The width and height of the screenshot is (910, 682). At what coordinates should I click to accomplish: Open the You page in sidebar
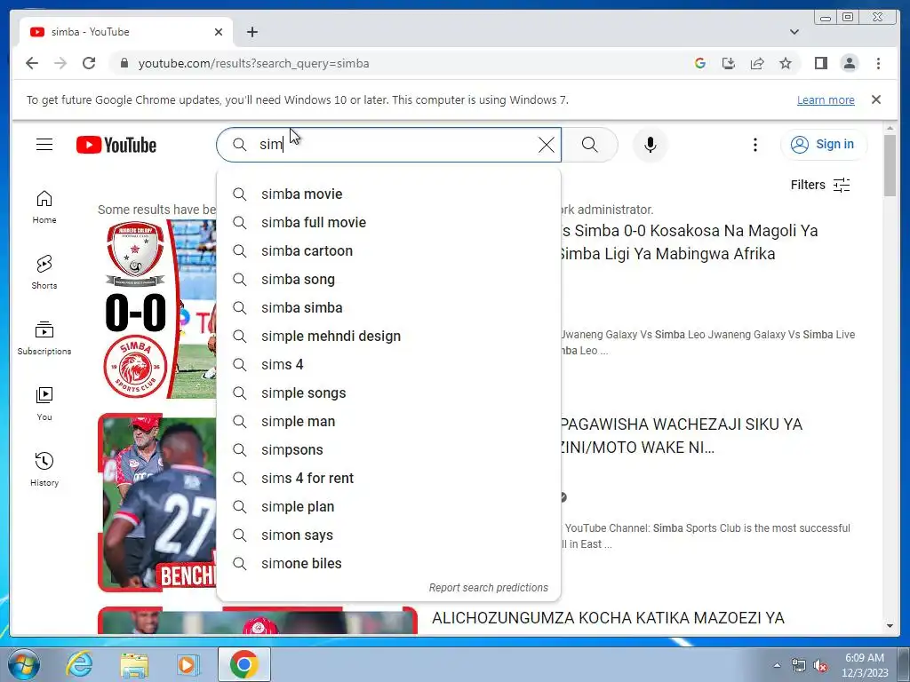(x=44, y=404)
